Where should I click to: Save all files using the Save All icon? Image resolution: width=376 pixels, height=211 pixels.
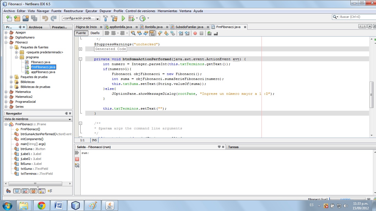(x=34, y=18)
